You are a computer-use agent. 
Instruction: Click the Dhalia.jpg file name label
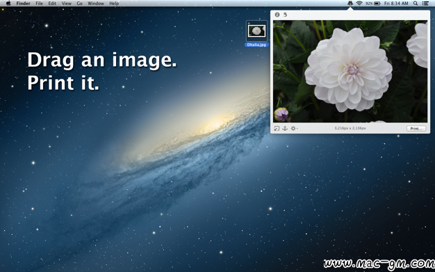pyautogui.click(x=256, y=45)
